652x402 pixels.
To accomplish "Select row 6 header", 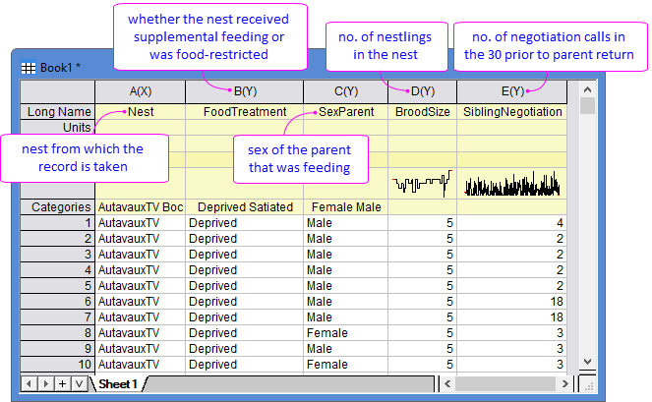I will 58,302.
